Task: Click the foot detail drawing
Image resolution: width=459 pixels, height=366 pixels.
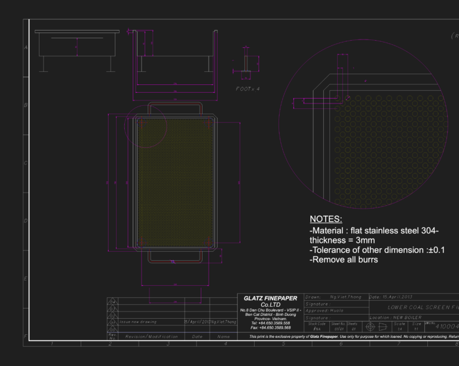Action: click(x=246, y=64)
